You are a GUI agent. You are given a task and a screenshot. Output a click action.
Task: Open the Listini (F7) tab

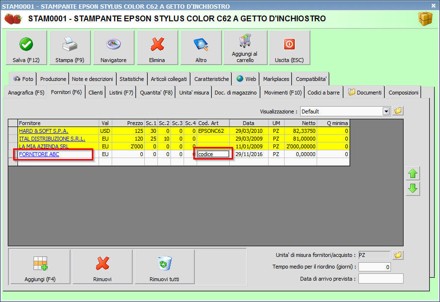121,93
